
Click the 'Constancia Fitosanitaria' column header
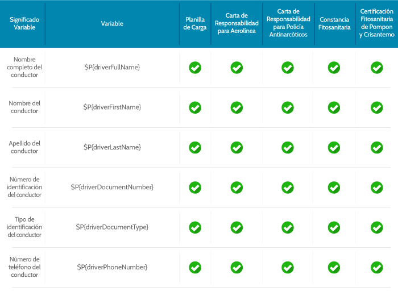coord(334,23)
